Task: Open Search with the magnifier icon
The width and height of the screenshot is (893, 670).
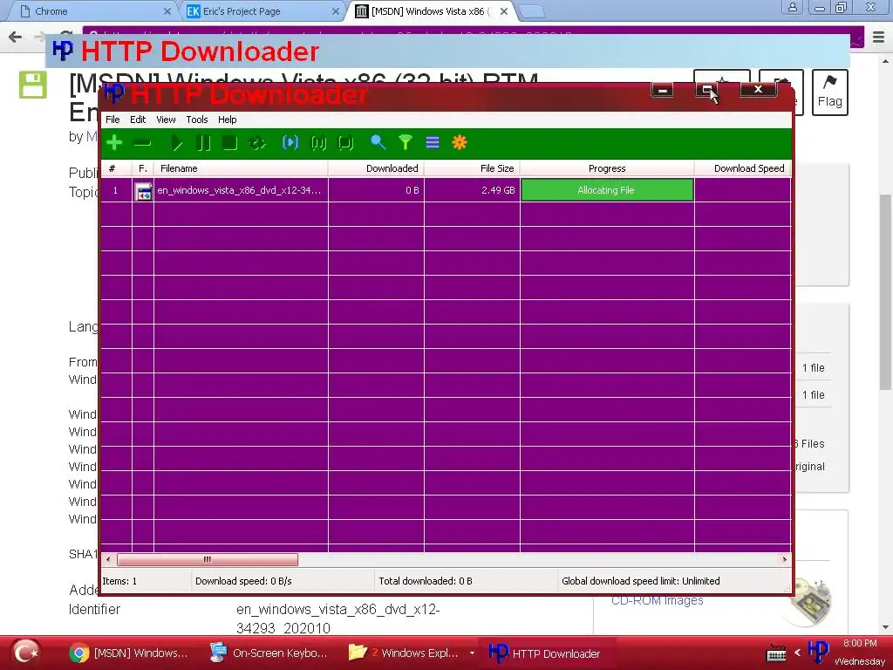Action: coord(378,142)
